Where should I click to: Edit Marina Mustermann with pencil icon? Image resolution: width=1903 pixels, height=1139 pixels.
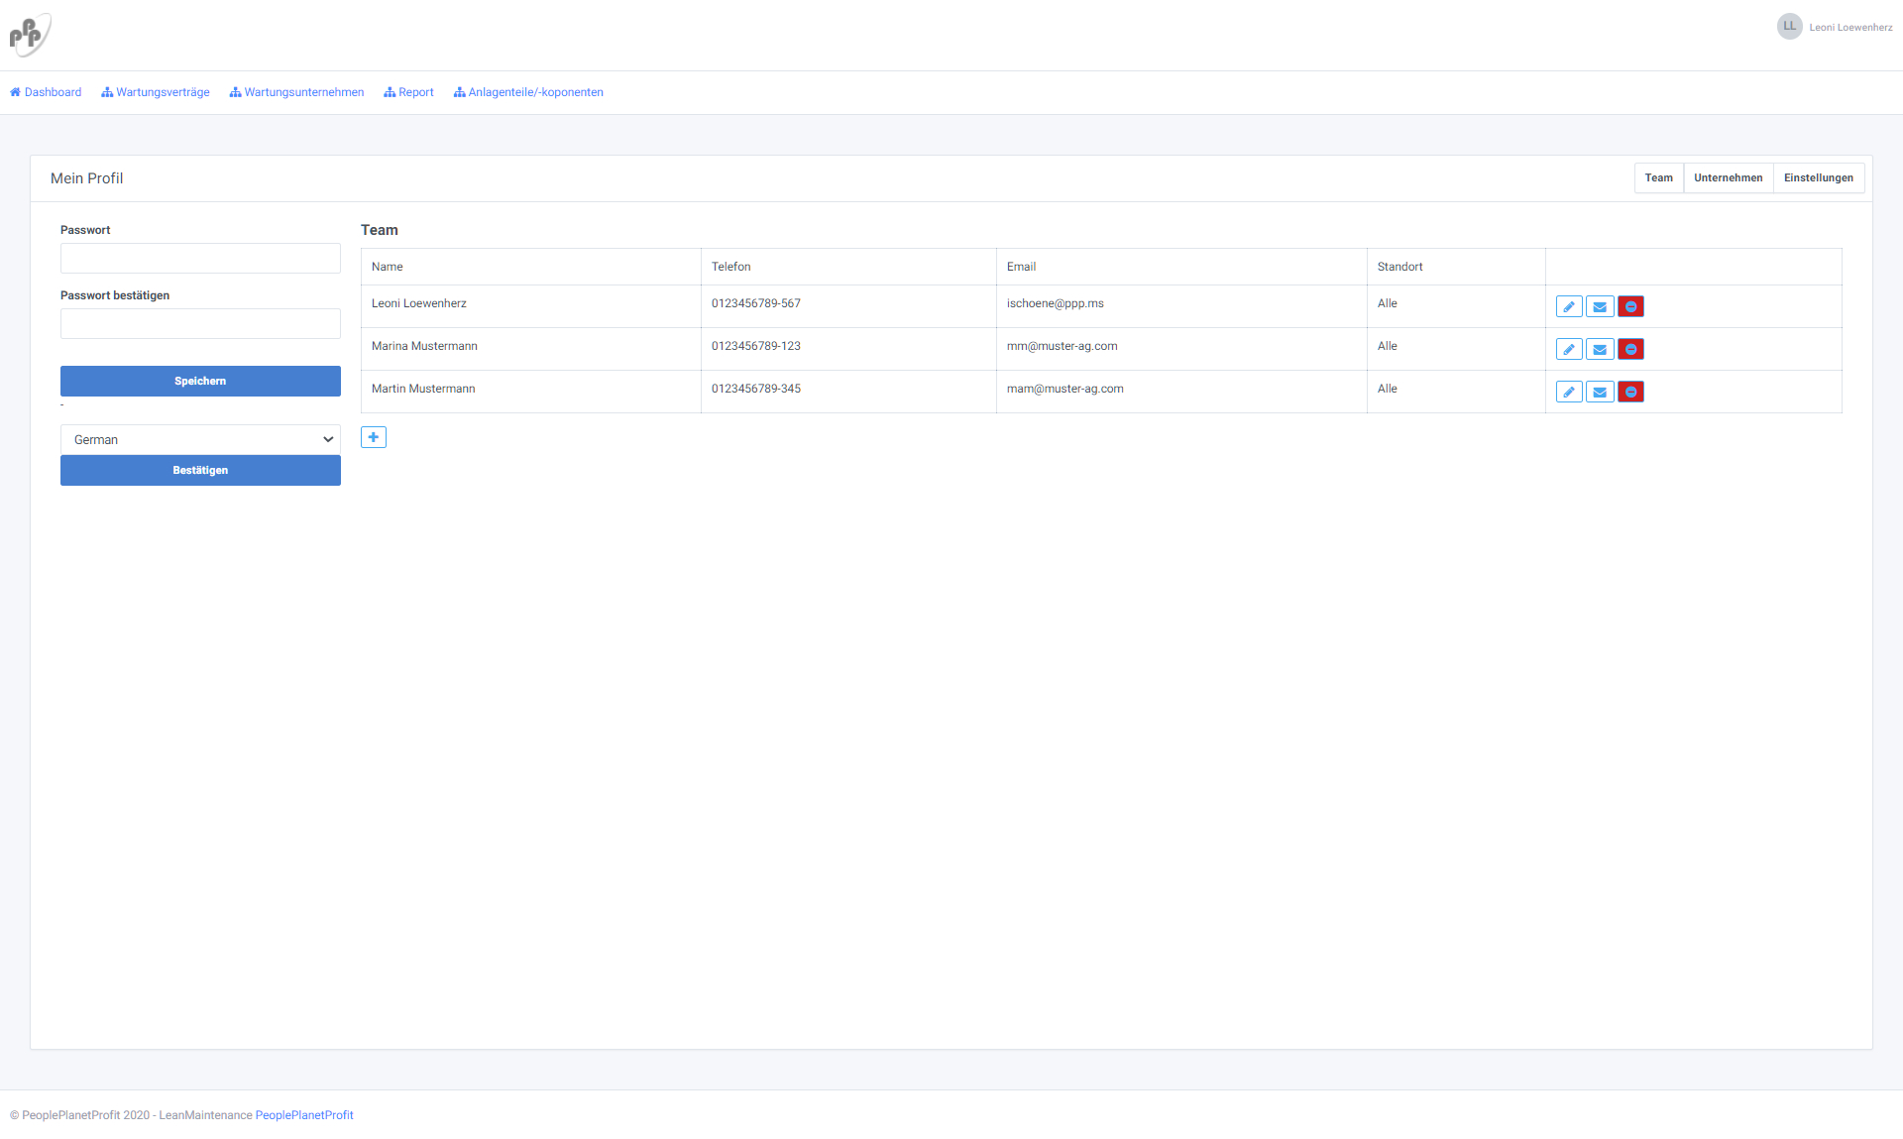coord(1569,350)
